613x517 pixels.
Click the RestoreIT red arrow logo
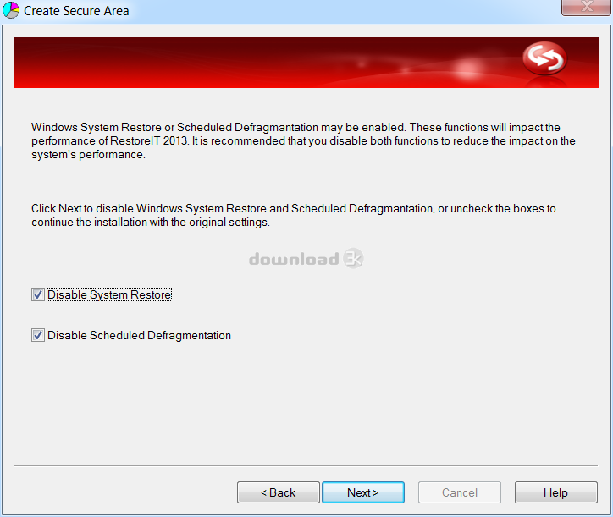544,58
